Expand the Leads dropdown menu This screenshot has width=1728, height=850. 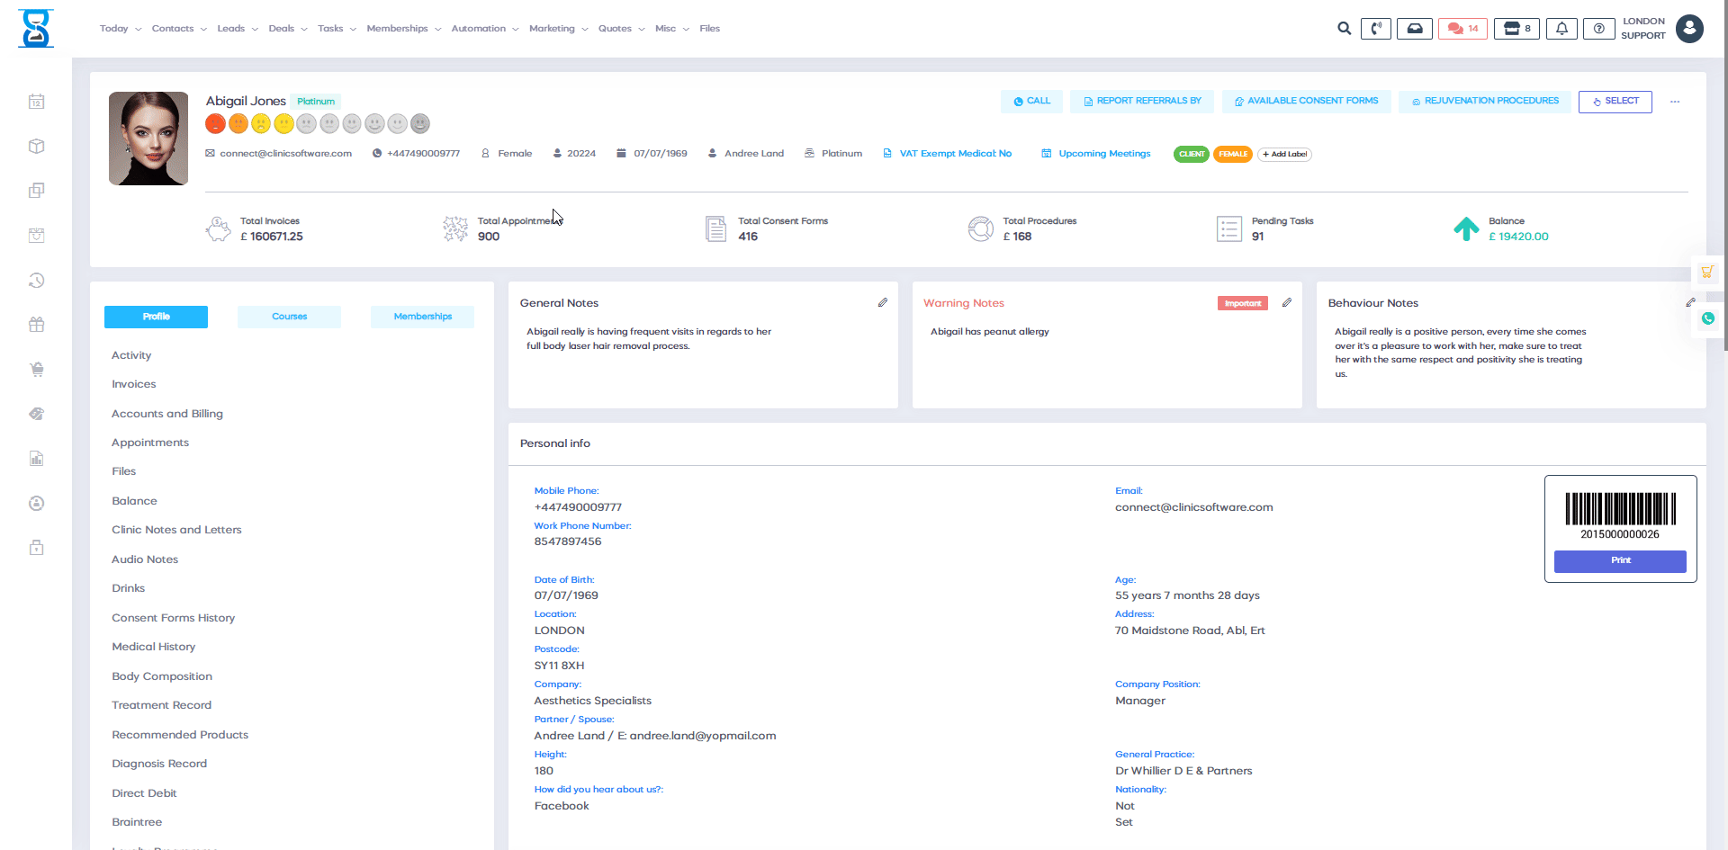click(x=232, y=28)
